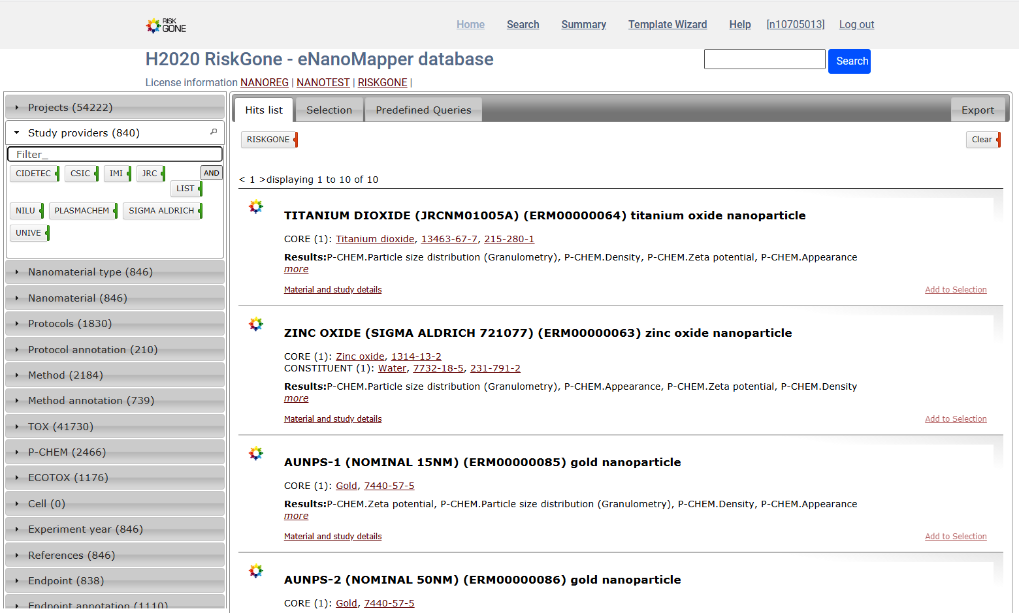Open Help in top navigation
1019x613 pixels.
(x=740, y=25)
